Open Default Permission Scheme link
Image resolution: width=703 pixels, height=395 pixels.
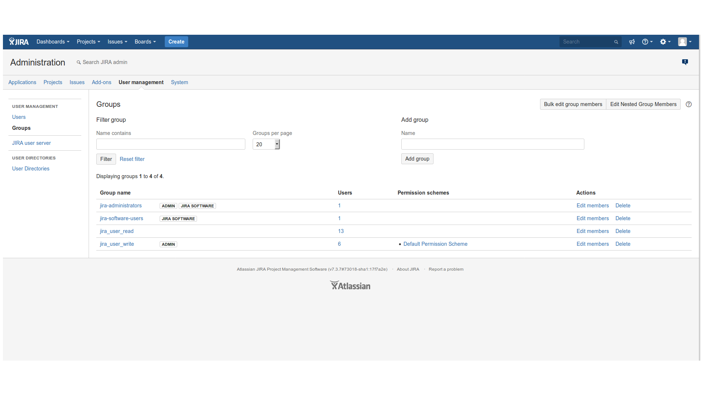pyautogui.click(x=435, y=244)
